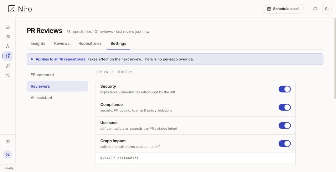Click the Niro brand name
Screen dimensions: 336x172
(x=25, y=9)
